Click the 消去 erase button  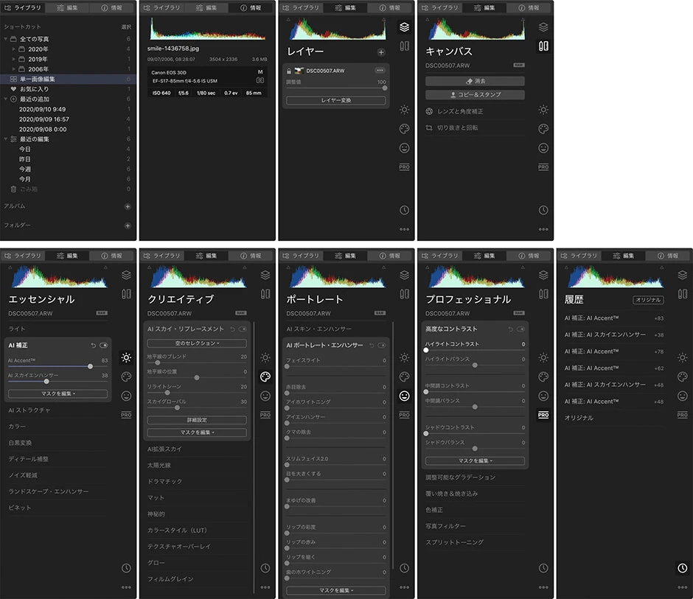click(x=475, y=81)
